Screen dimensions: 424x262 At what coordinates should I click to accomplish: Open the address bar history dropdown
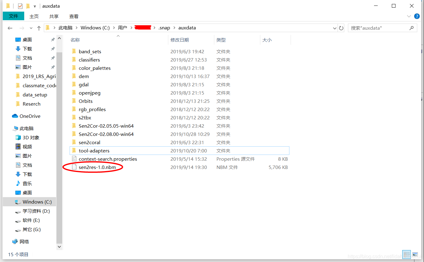(x=334, y=28)
